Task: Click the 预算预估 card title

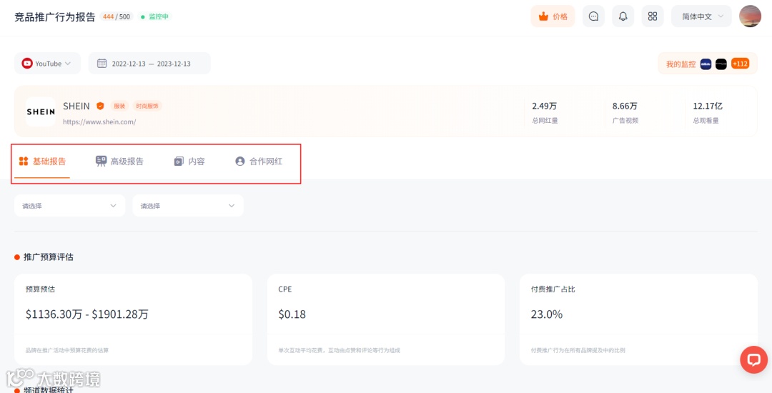Action: click(x=40, y=289)
